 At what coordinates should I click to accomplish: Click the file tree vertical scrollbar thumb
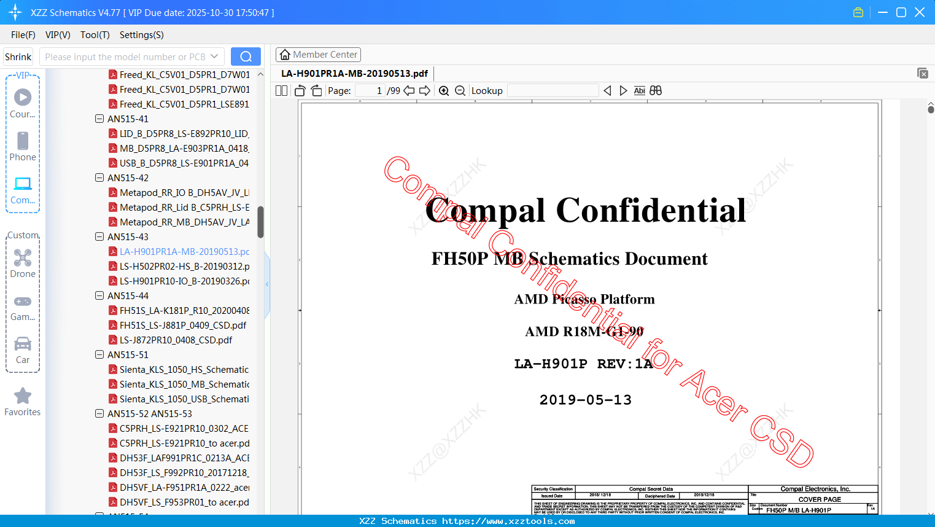[260, 222]
